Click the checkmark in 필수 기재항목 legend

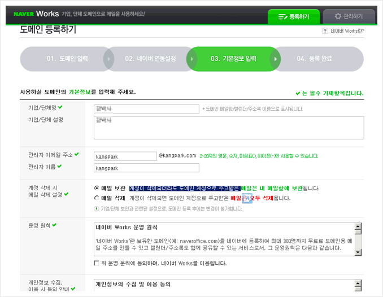click(298, 93)
